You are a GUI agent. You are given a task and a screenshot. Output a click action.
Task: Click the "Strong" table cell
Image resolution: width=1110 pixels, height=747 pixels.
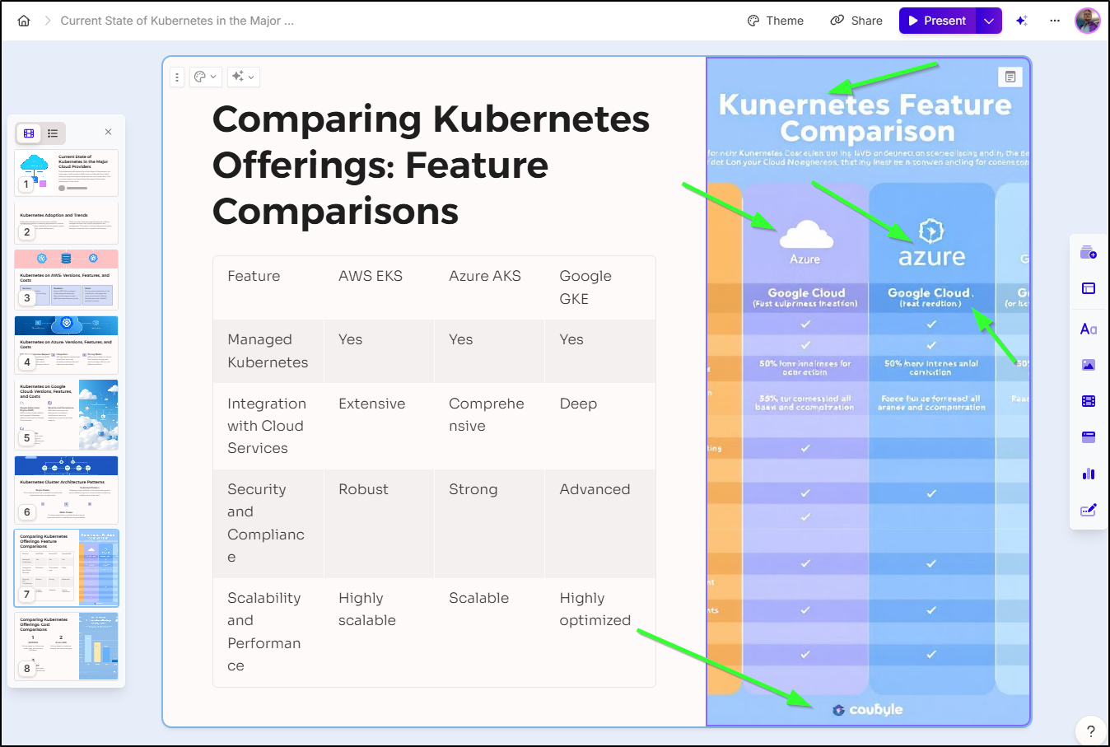(489, 523)
